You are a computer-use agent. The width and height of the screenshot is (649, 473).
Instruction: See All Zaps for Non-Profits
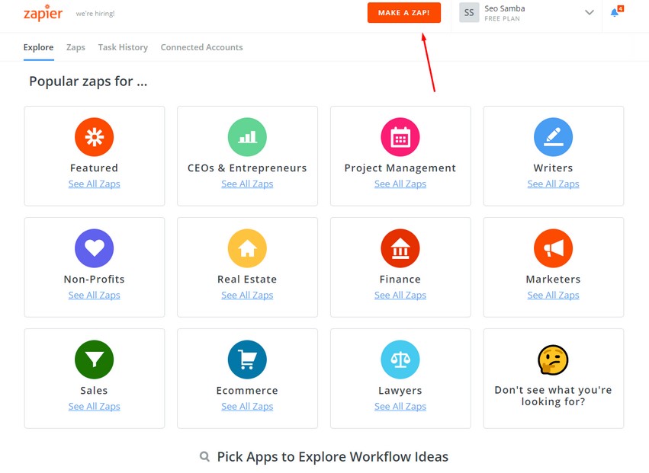[x=95, y=296]
